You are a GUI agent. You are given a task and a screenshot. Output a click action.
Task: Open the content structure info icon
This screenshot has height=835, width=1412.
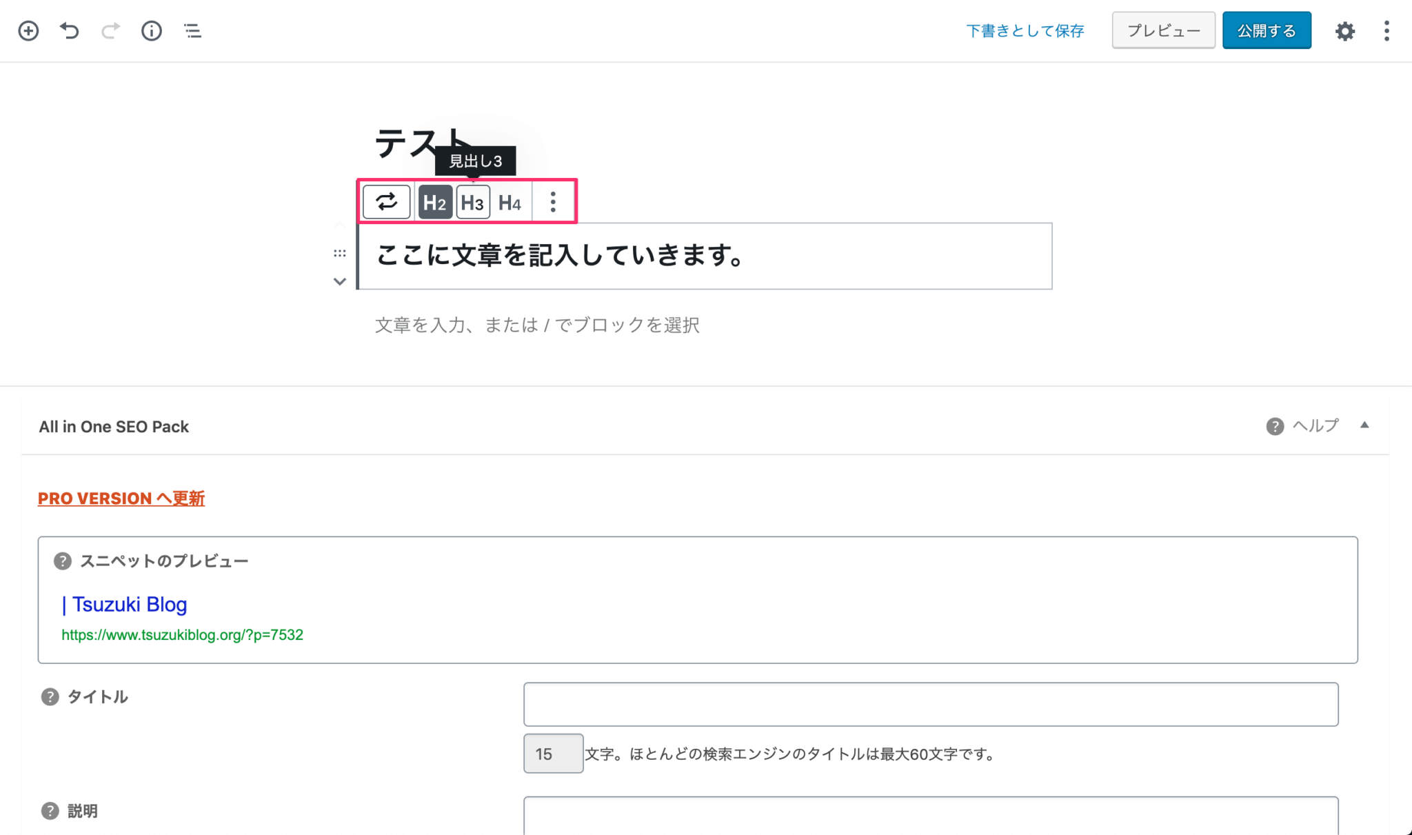pyautogui.click(x=151, y=31)
